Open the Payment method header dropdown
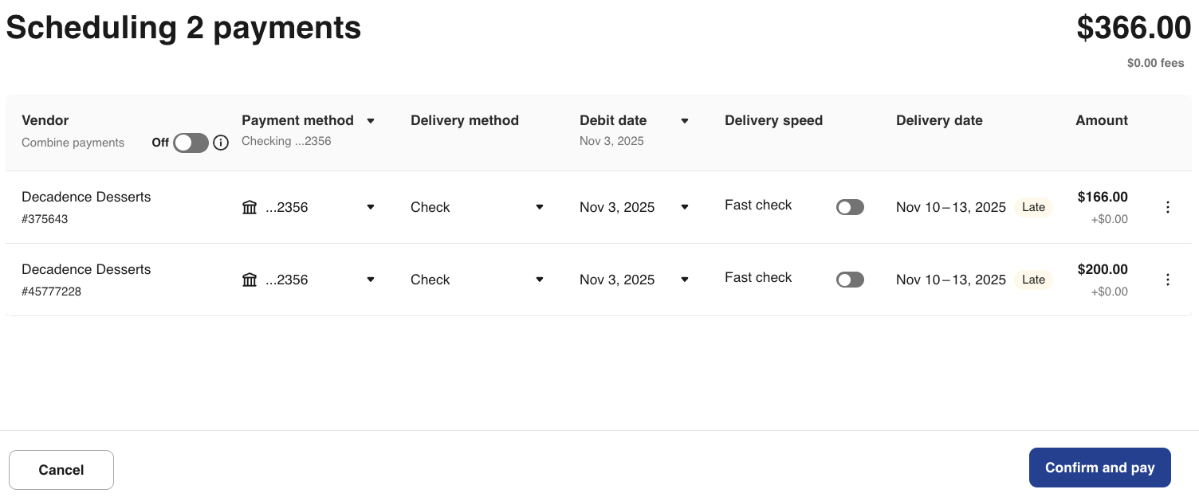This screenshot has height=501, width=1199. tap(371, 121)
